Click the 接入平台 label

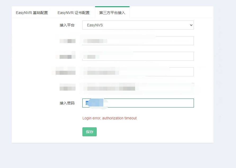coord(67,25)
